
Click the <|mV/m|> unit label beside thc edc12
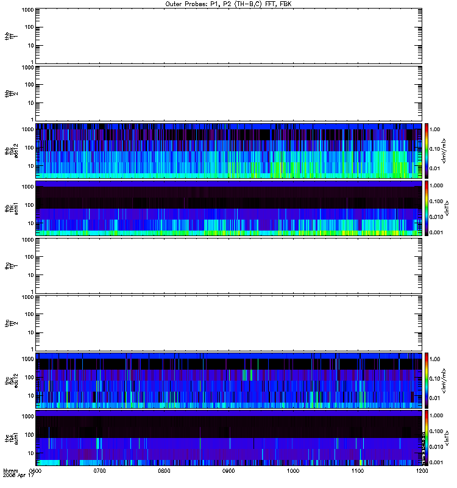(x=444, y=381)
